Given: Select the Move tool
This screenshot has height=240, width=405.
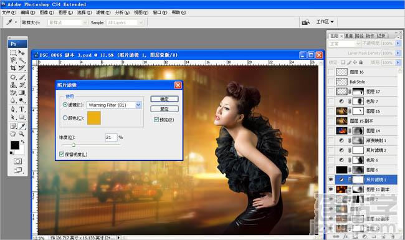Looking at the screenshot, I should coord(22,53).
